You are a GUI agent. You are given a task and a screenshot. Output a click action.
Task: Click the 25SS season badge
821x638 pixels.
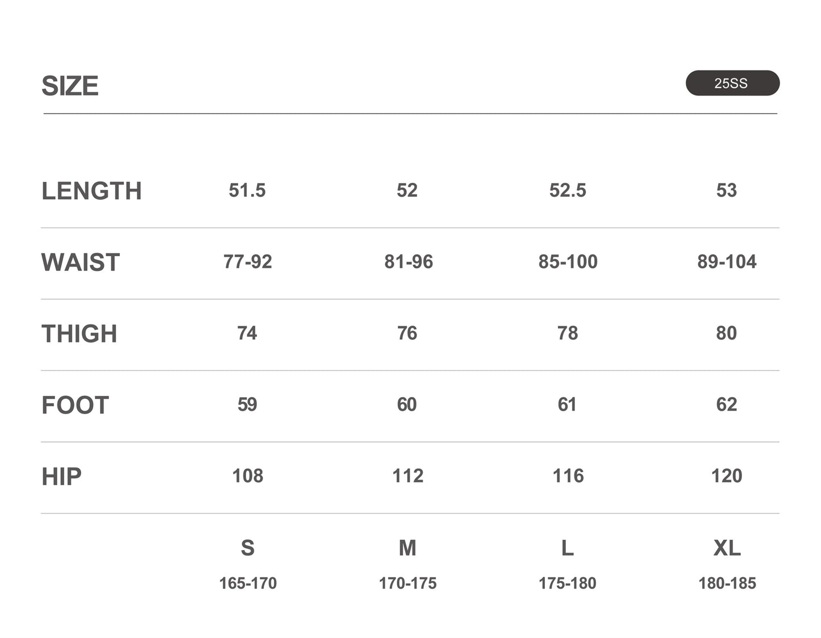pos(732,83)
